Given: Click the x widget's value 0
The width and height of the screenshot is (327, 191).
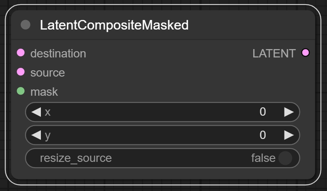Looking at the screenshot, I should 263,112.
